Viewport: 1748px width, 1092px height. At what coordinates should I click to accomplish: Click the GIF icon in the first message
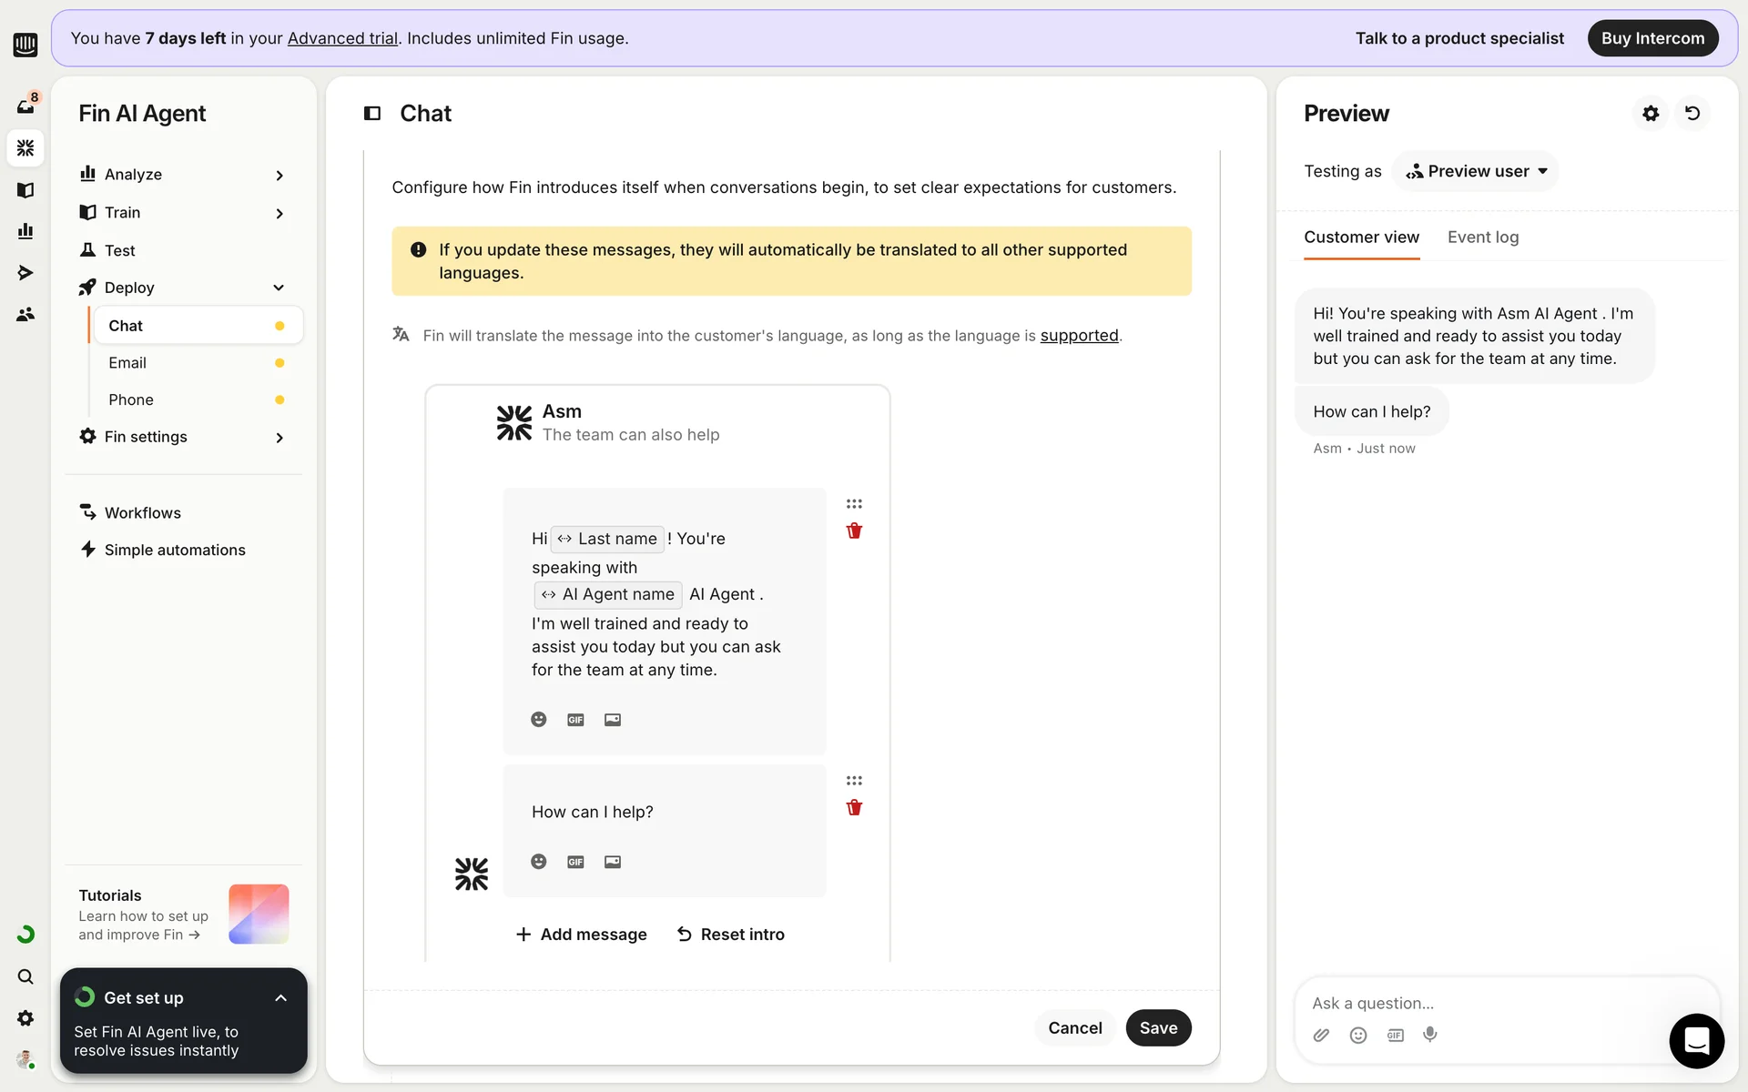(575, 720)
